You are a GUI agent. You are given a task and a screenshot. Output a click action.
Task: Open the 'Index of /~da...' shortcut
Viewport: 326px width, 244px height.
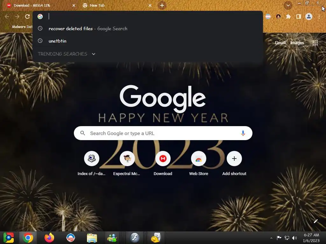click(91, 164)
